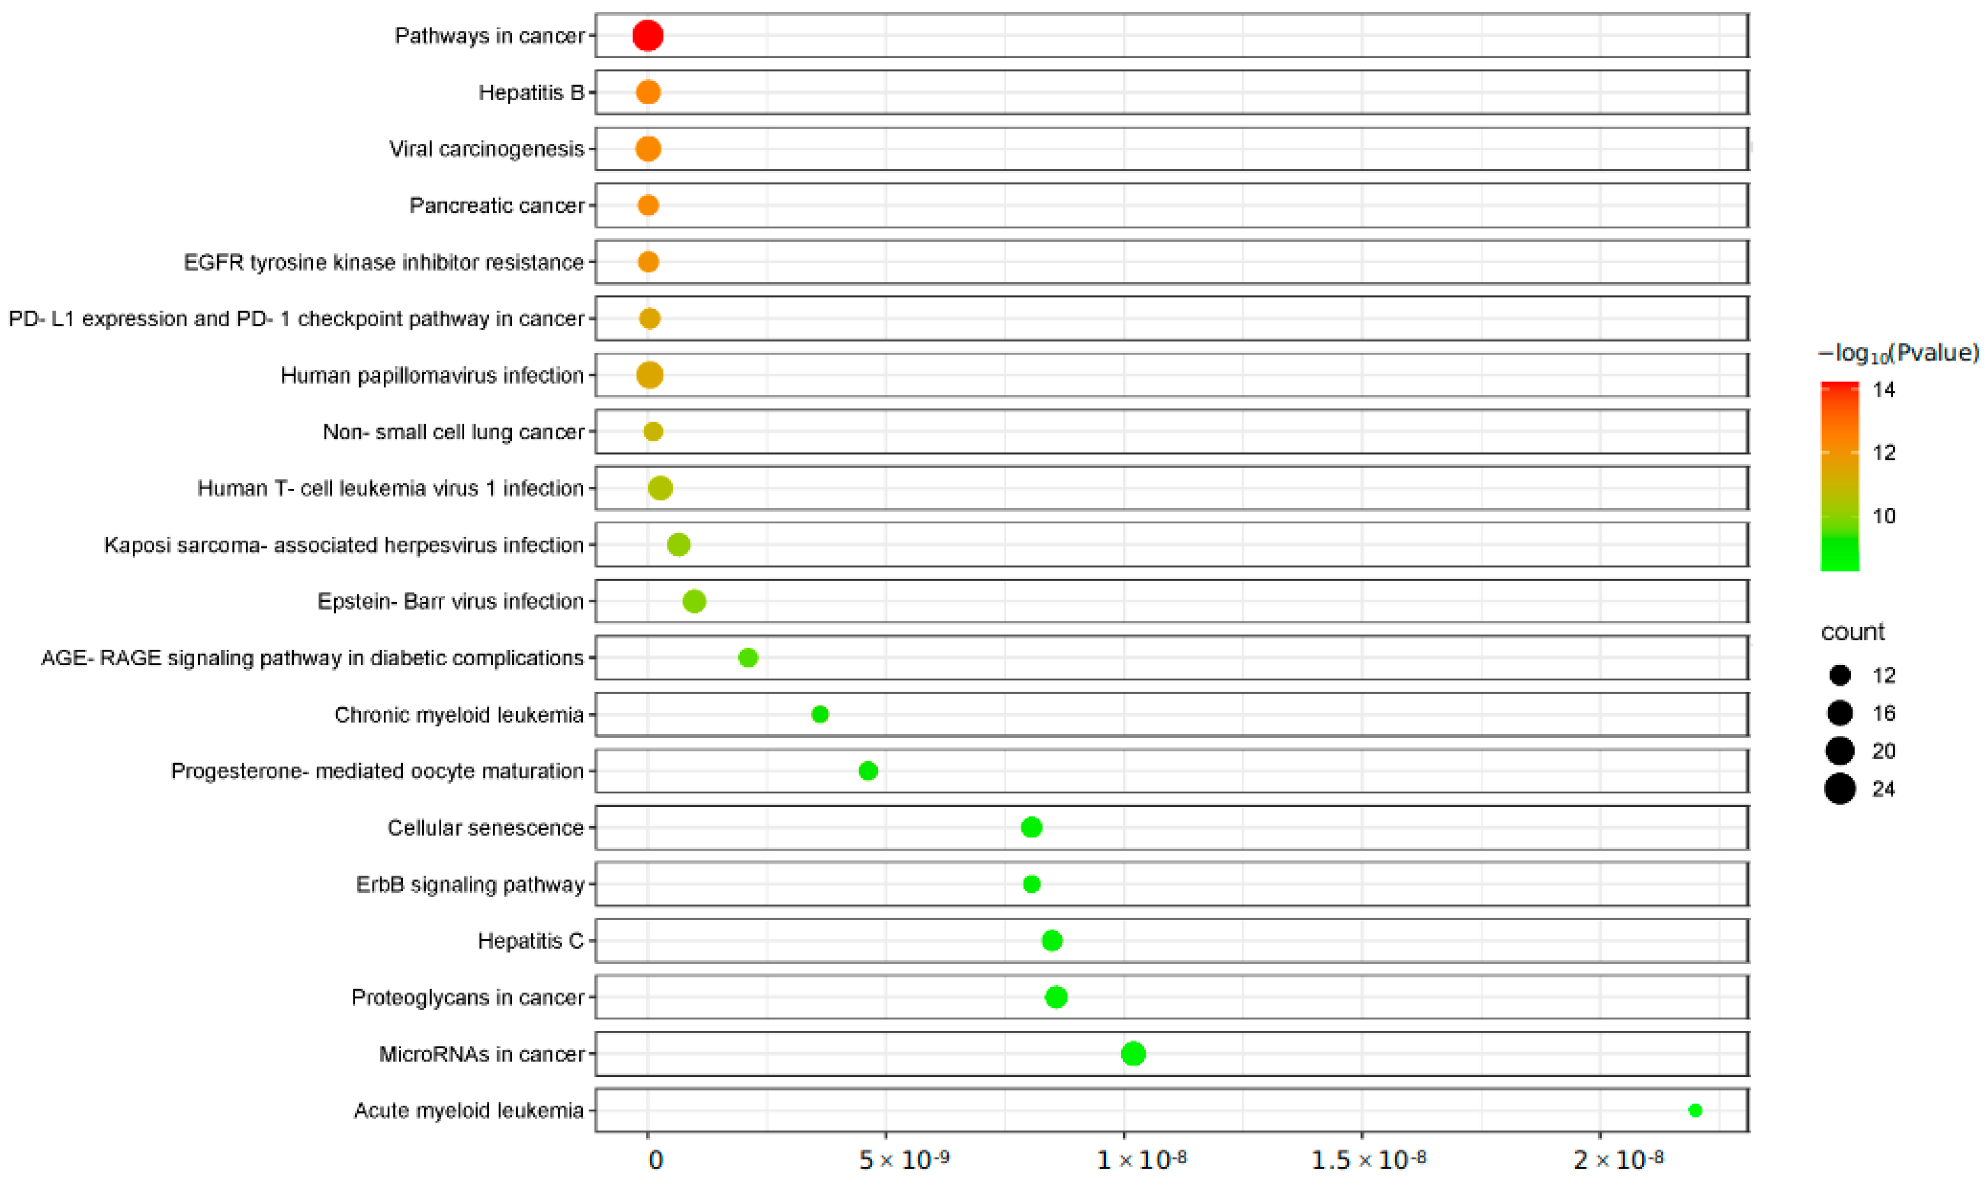Click the '-log10(Pvalue)' legend title

pos(1898,353)
